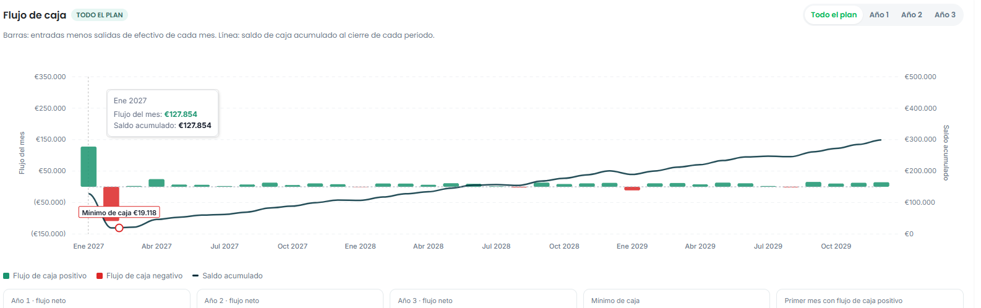Toggle 'Flujo de caja negativo' legend item
Image resolution: width=981 pixels, height=308 pixels.
click(140, 276)
